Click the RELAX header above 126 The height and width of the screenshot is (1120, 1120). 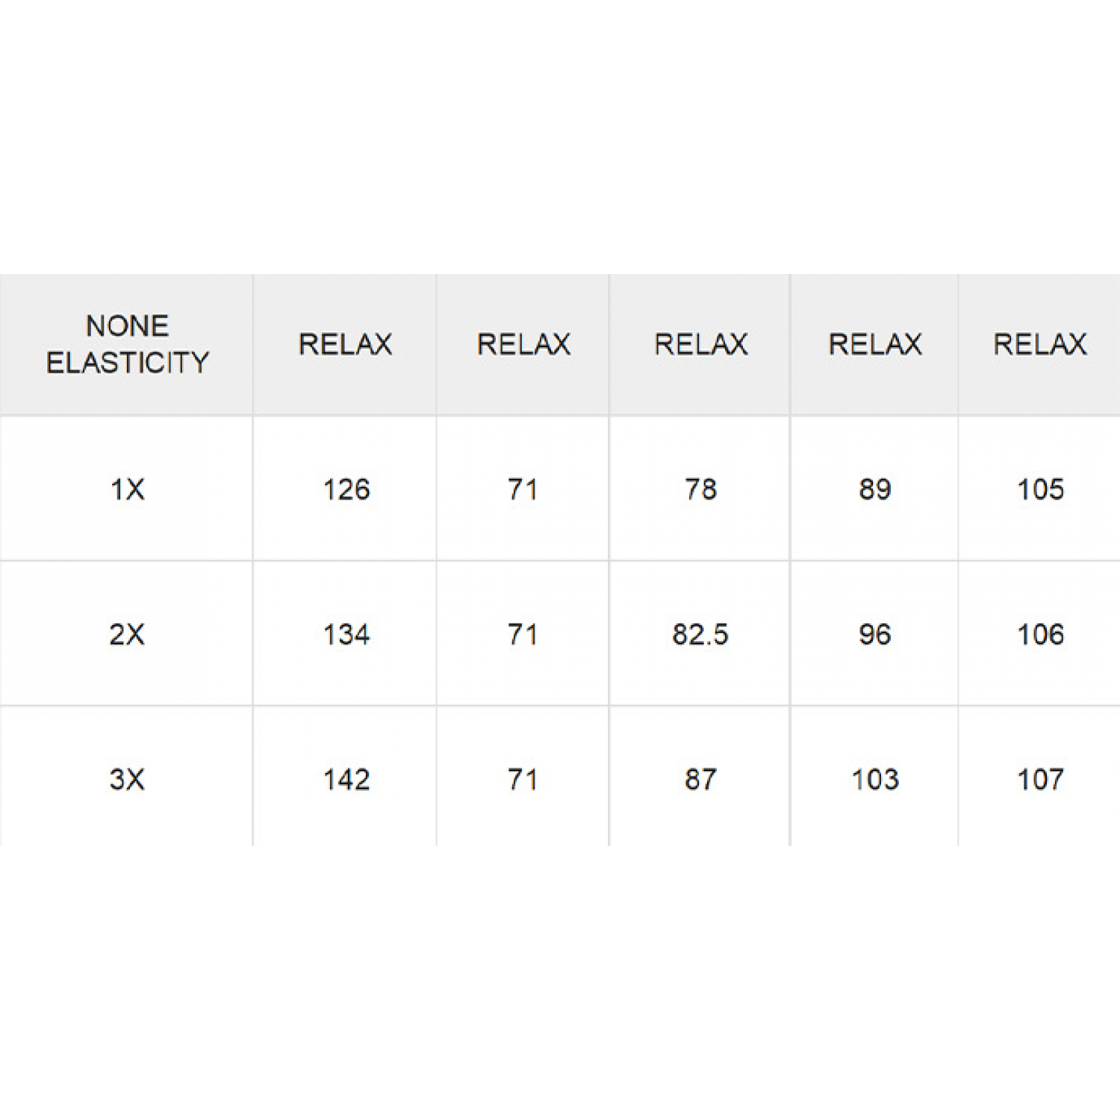click(346, 344)
